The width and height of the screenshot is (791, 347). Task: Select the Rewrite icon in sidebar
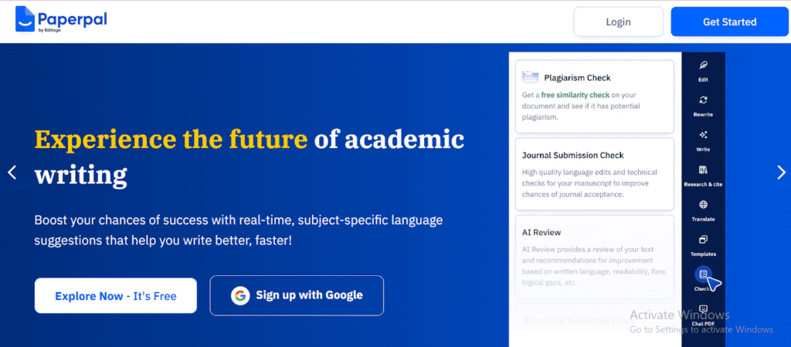coord(703,100)
